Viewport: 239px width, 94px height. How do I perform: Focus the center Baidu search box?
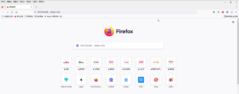point(118,46)
